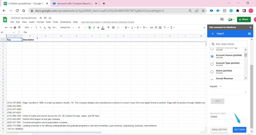
Task: Hide the menus with collapse arrow
Action: point(204,27)
